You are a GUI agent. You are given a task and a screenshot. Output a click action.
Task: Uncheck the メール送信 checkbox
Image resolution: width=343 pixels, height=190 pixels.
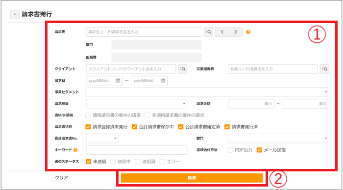point(259,150)
